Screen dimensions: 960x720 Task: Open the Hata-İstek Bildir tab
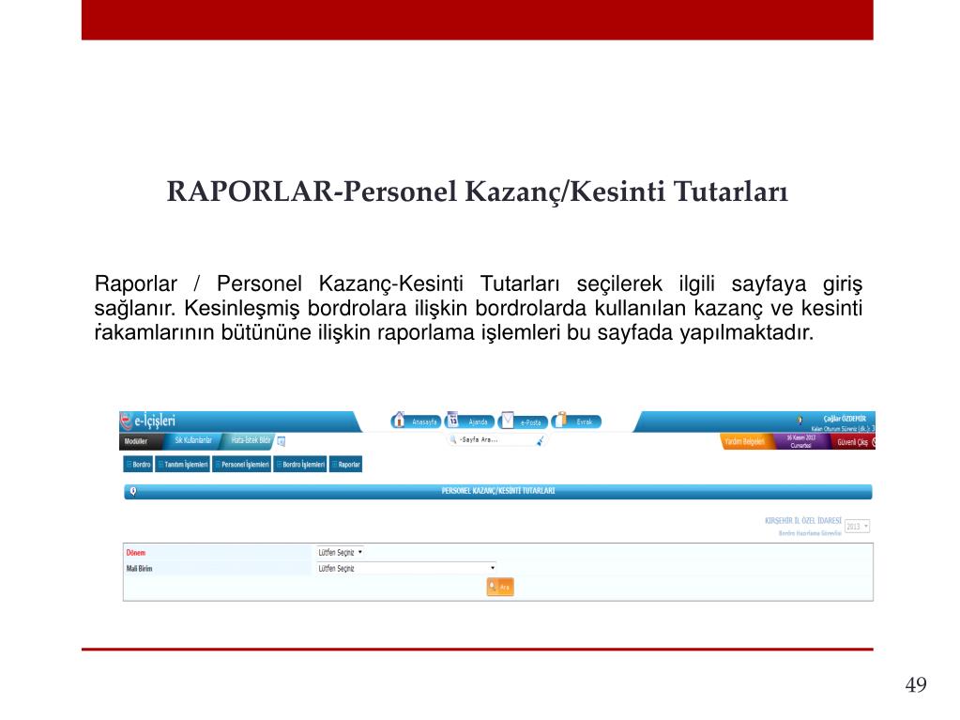point(250,440)
